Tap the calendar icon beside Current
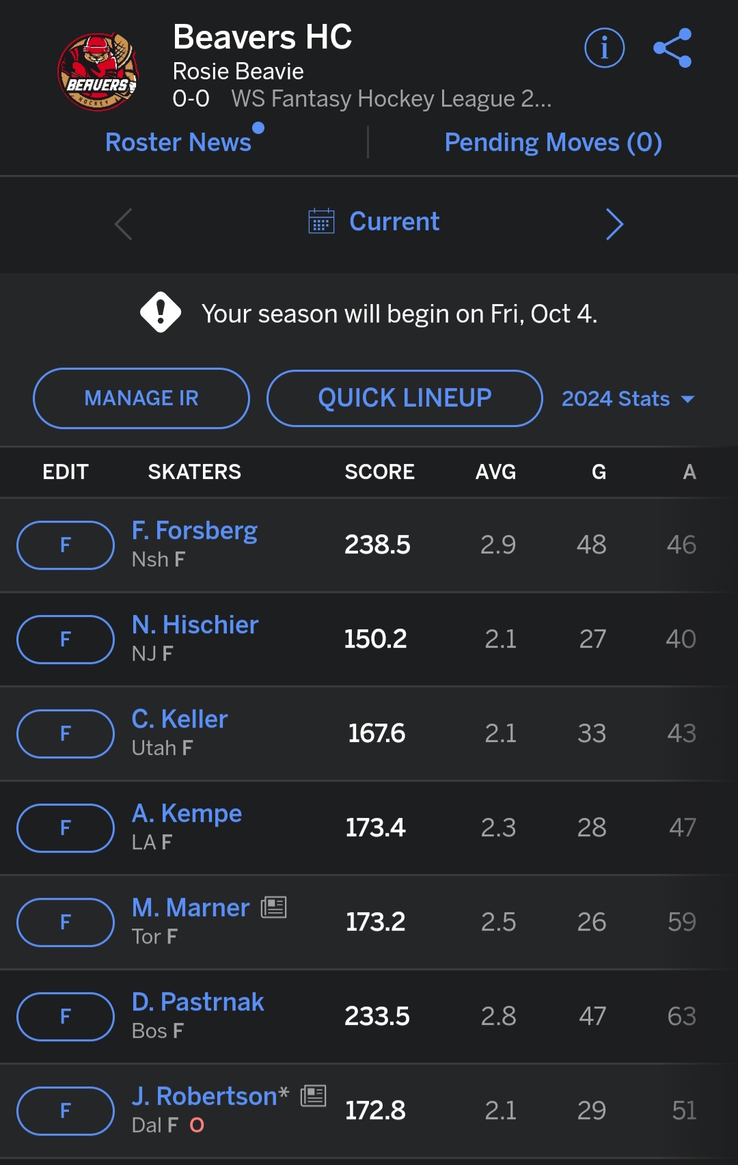 tap(321, 221)
